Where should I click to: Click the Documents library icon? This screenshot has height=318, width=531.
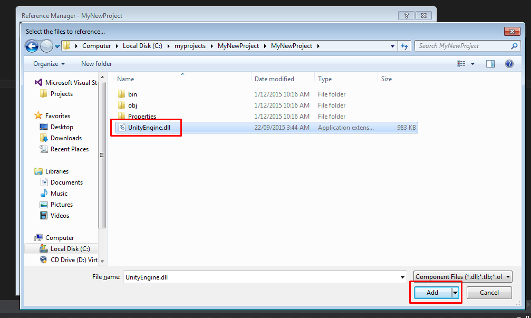pyautogui.click(x=44, y=182)
